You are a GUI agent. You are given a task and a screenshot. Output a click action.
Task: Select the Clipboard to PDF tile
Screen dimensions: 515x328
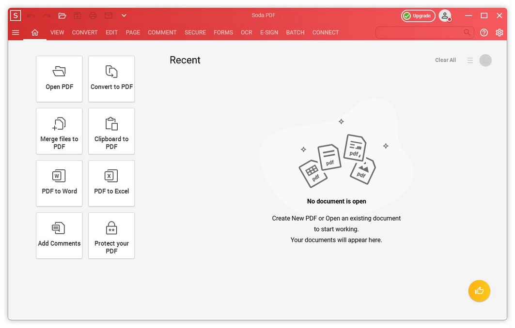[x=111, y=131]
